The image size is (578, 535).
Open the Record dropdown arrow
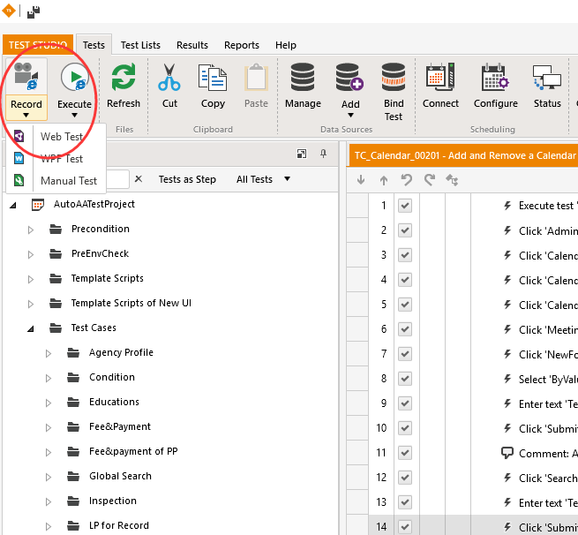pos(26,116)
